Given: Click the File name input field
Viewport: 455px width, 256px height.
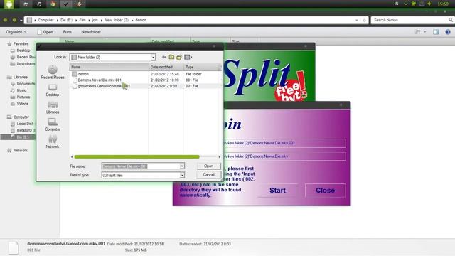Looking at the screenshot, I should (x=141, y=166).
